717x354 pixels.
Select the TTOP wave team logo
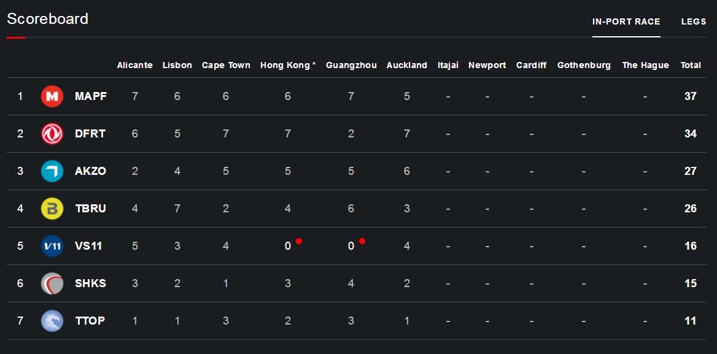point(52,321)
